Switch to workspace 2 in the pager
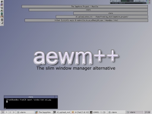 (x=10, y=112)
